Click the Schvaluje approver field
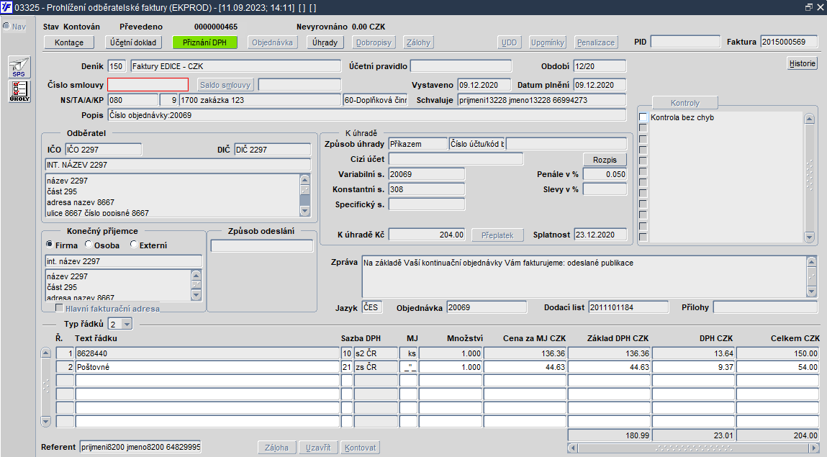Screen dimensions: 827x457 click(x=542, y=99)
